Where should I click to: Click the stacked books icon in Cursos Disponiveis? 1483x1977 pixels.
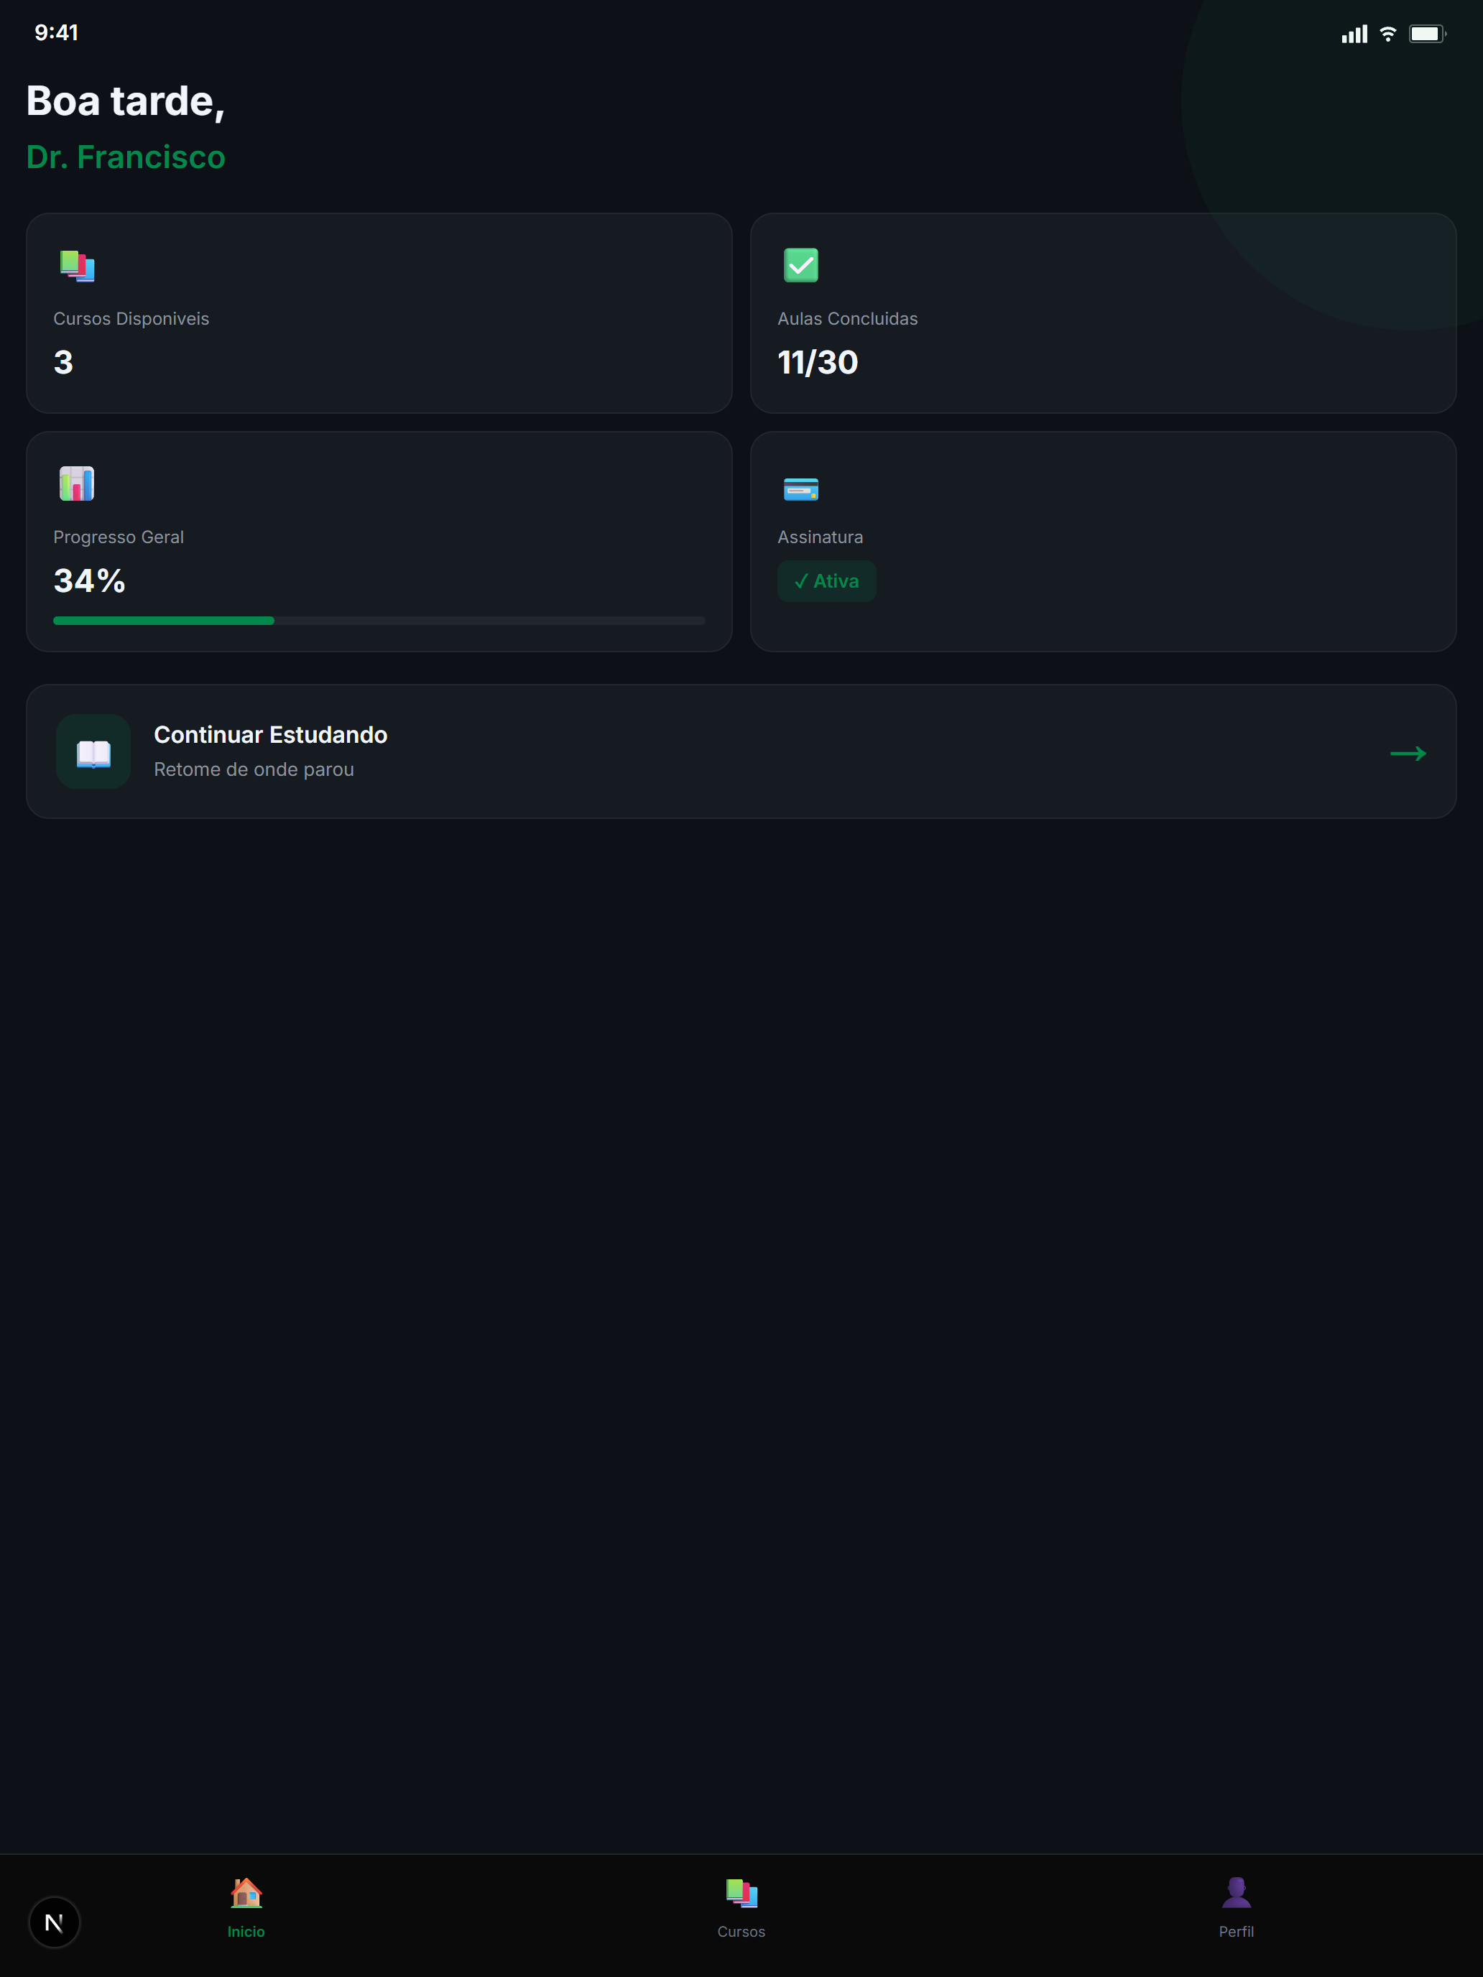click(x=77, y=267)
